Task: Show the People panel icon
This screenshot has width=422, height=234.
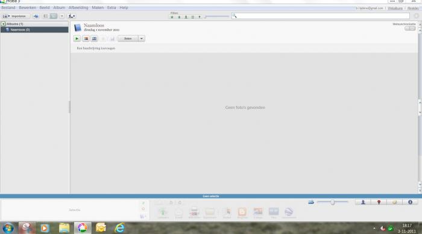Action: [363, 202]
